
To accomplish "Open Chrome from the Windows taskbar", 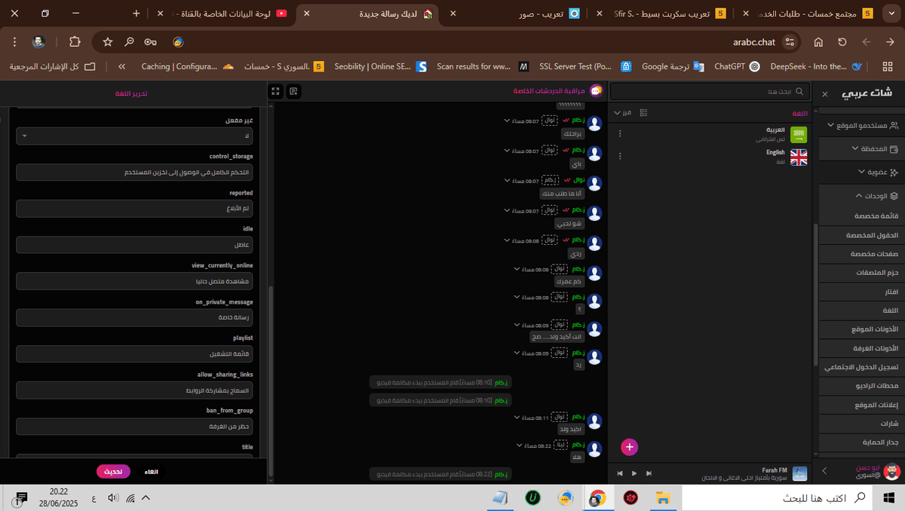I will pos(597,497).
